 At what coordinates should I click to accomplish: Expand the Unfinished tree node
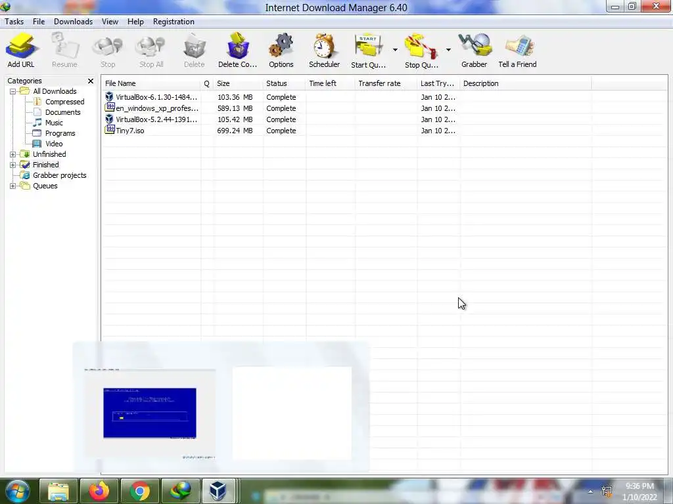(13, 154)
